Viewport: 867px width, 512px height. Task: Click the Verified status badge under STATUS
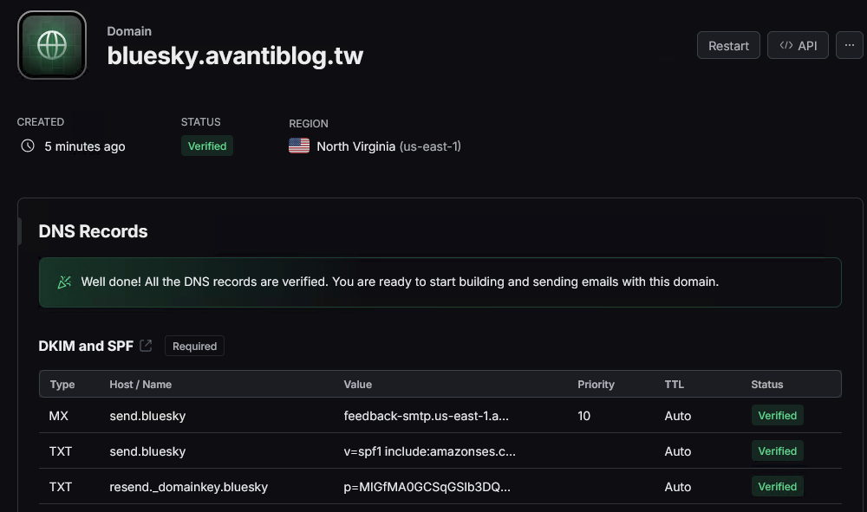point(207,146)
